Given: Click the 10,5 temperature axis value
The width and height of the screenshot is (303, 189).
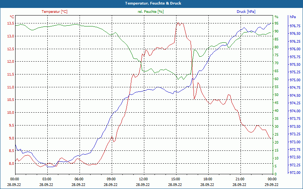Looking at the screenshot, I should pyautogui.click(x=11, y=100).
